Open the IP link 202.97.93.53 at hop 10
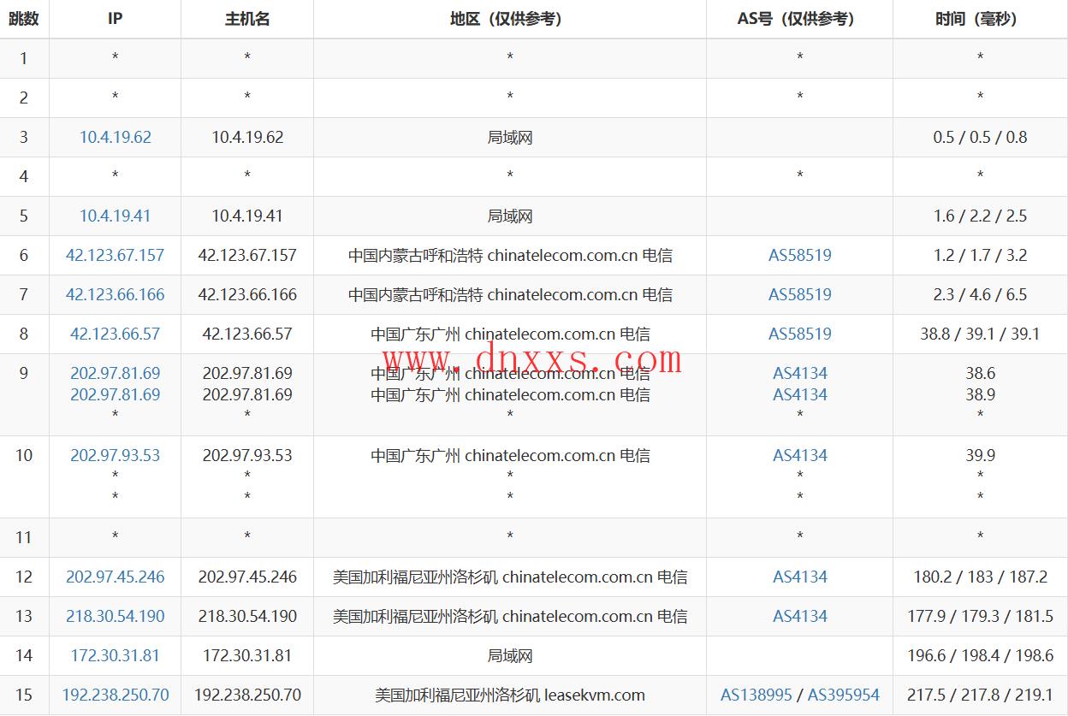 (x=115, y=455)
